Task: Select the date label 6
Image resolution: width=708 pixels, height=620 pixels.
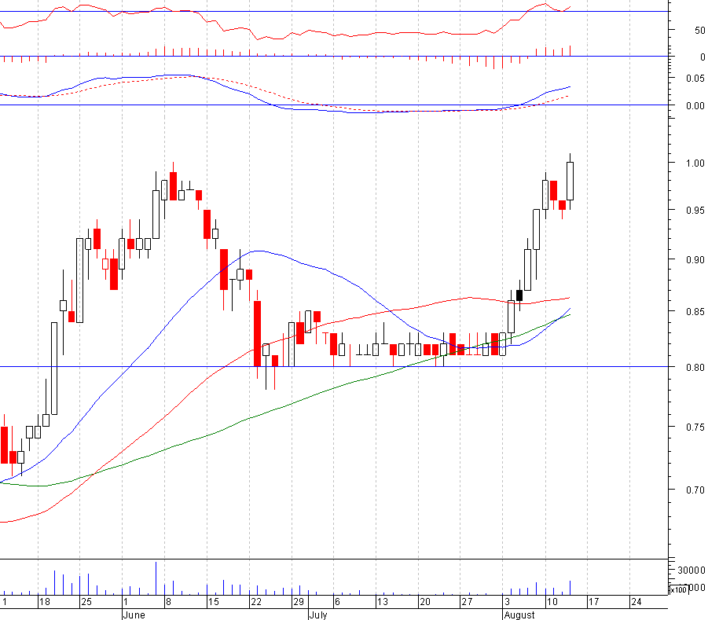Action: (337, 602)
